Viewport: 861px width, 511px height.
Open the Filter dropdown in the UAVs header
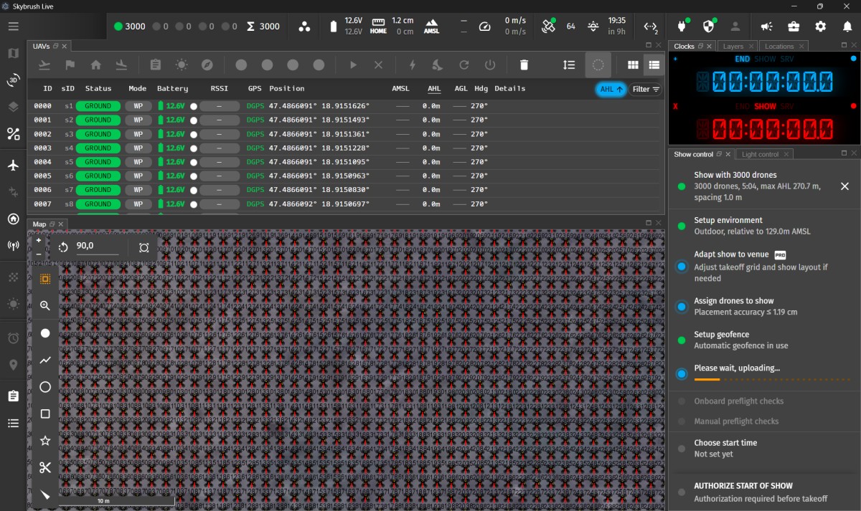coord(644,90)
